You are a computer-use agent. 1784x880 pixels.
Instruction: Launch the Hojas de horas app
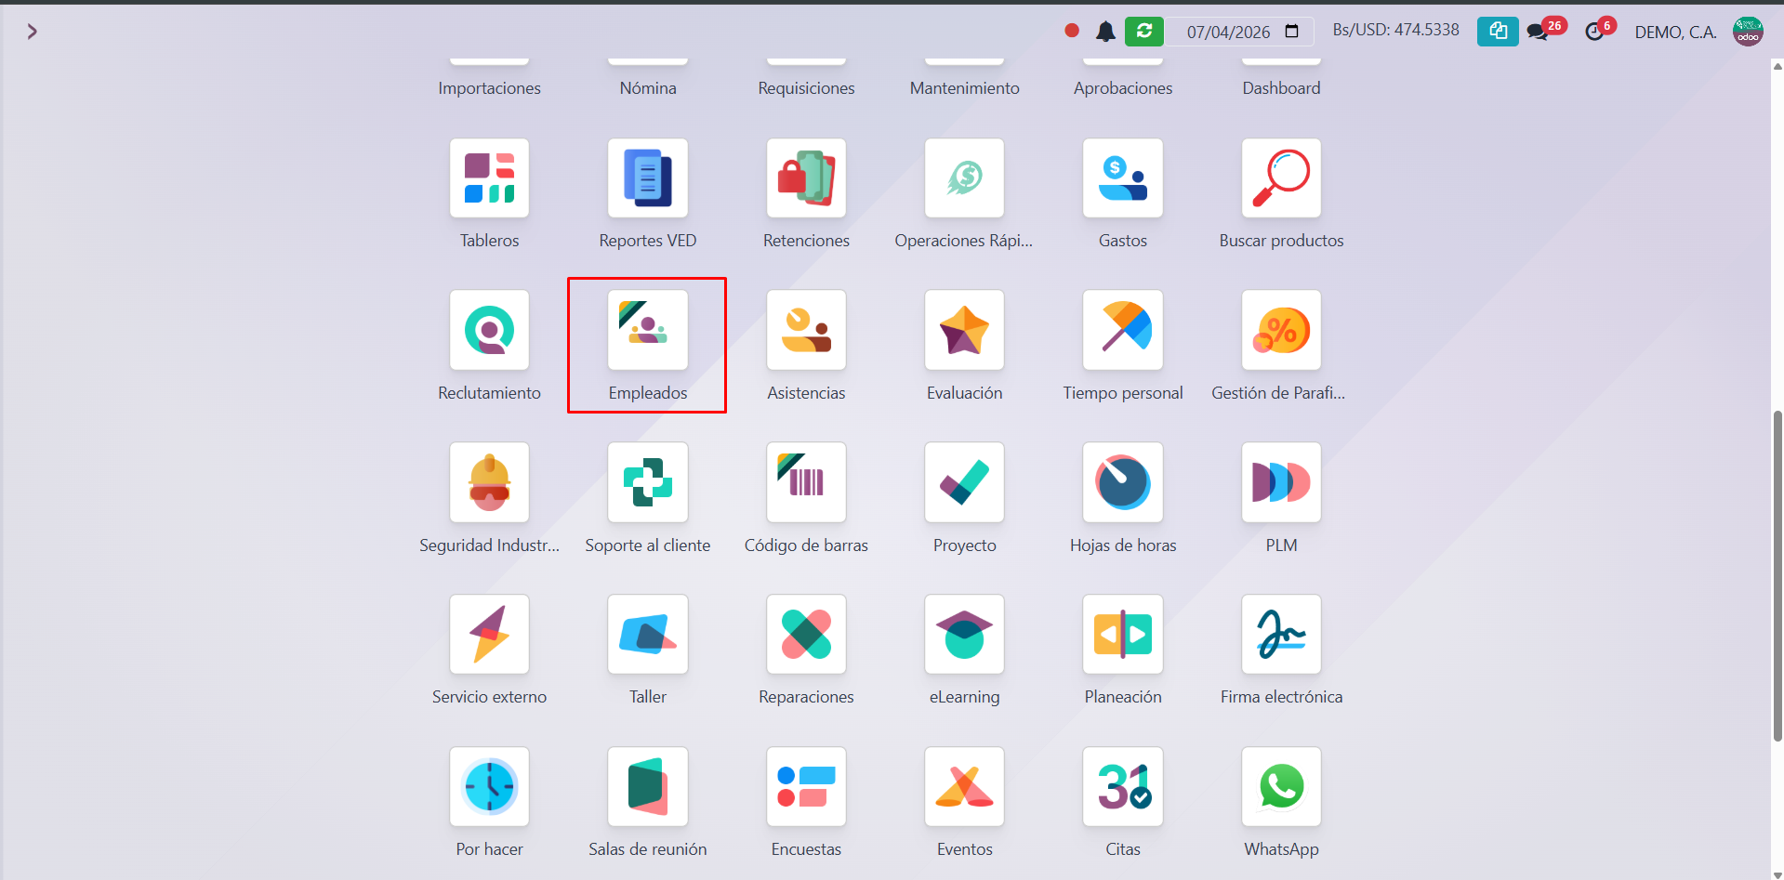coord(1122,482)
